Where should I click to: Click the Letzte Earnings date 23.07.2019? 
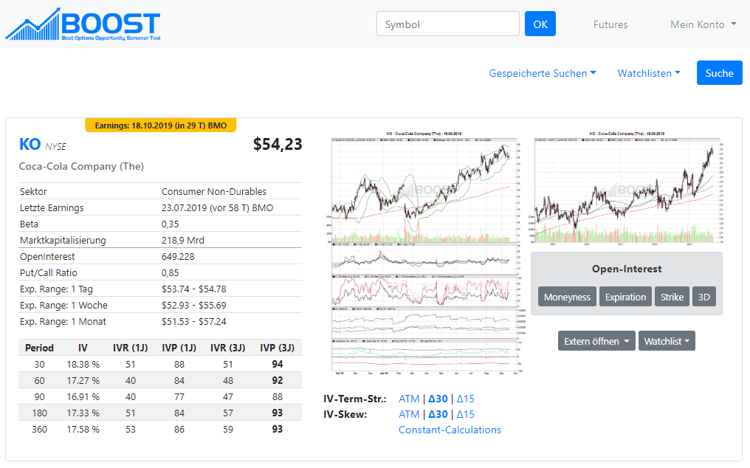[217, 207]
